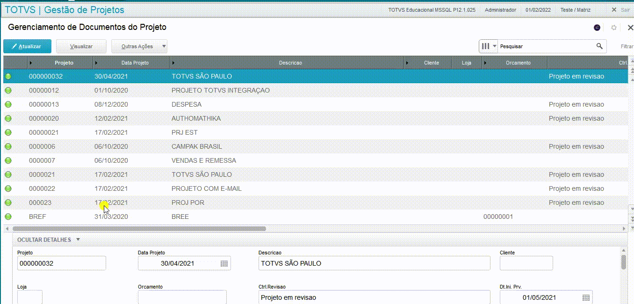Viewport: 634px width, 304px height.
Task: Close the Gerenciamento de Documentos panel
Action: point(630,28)
